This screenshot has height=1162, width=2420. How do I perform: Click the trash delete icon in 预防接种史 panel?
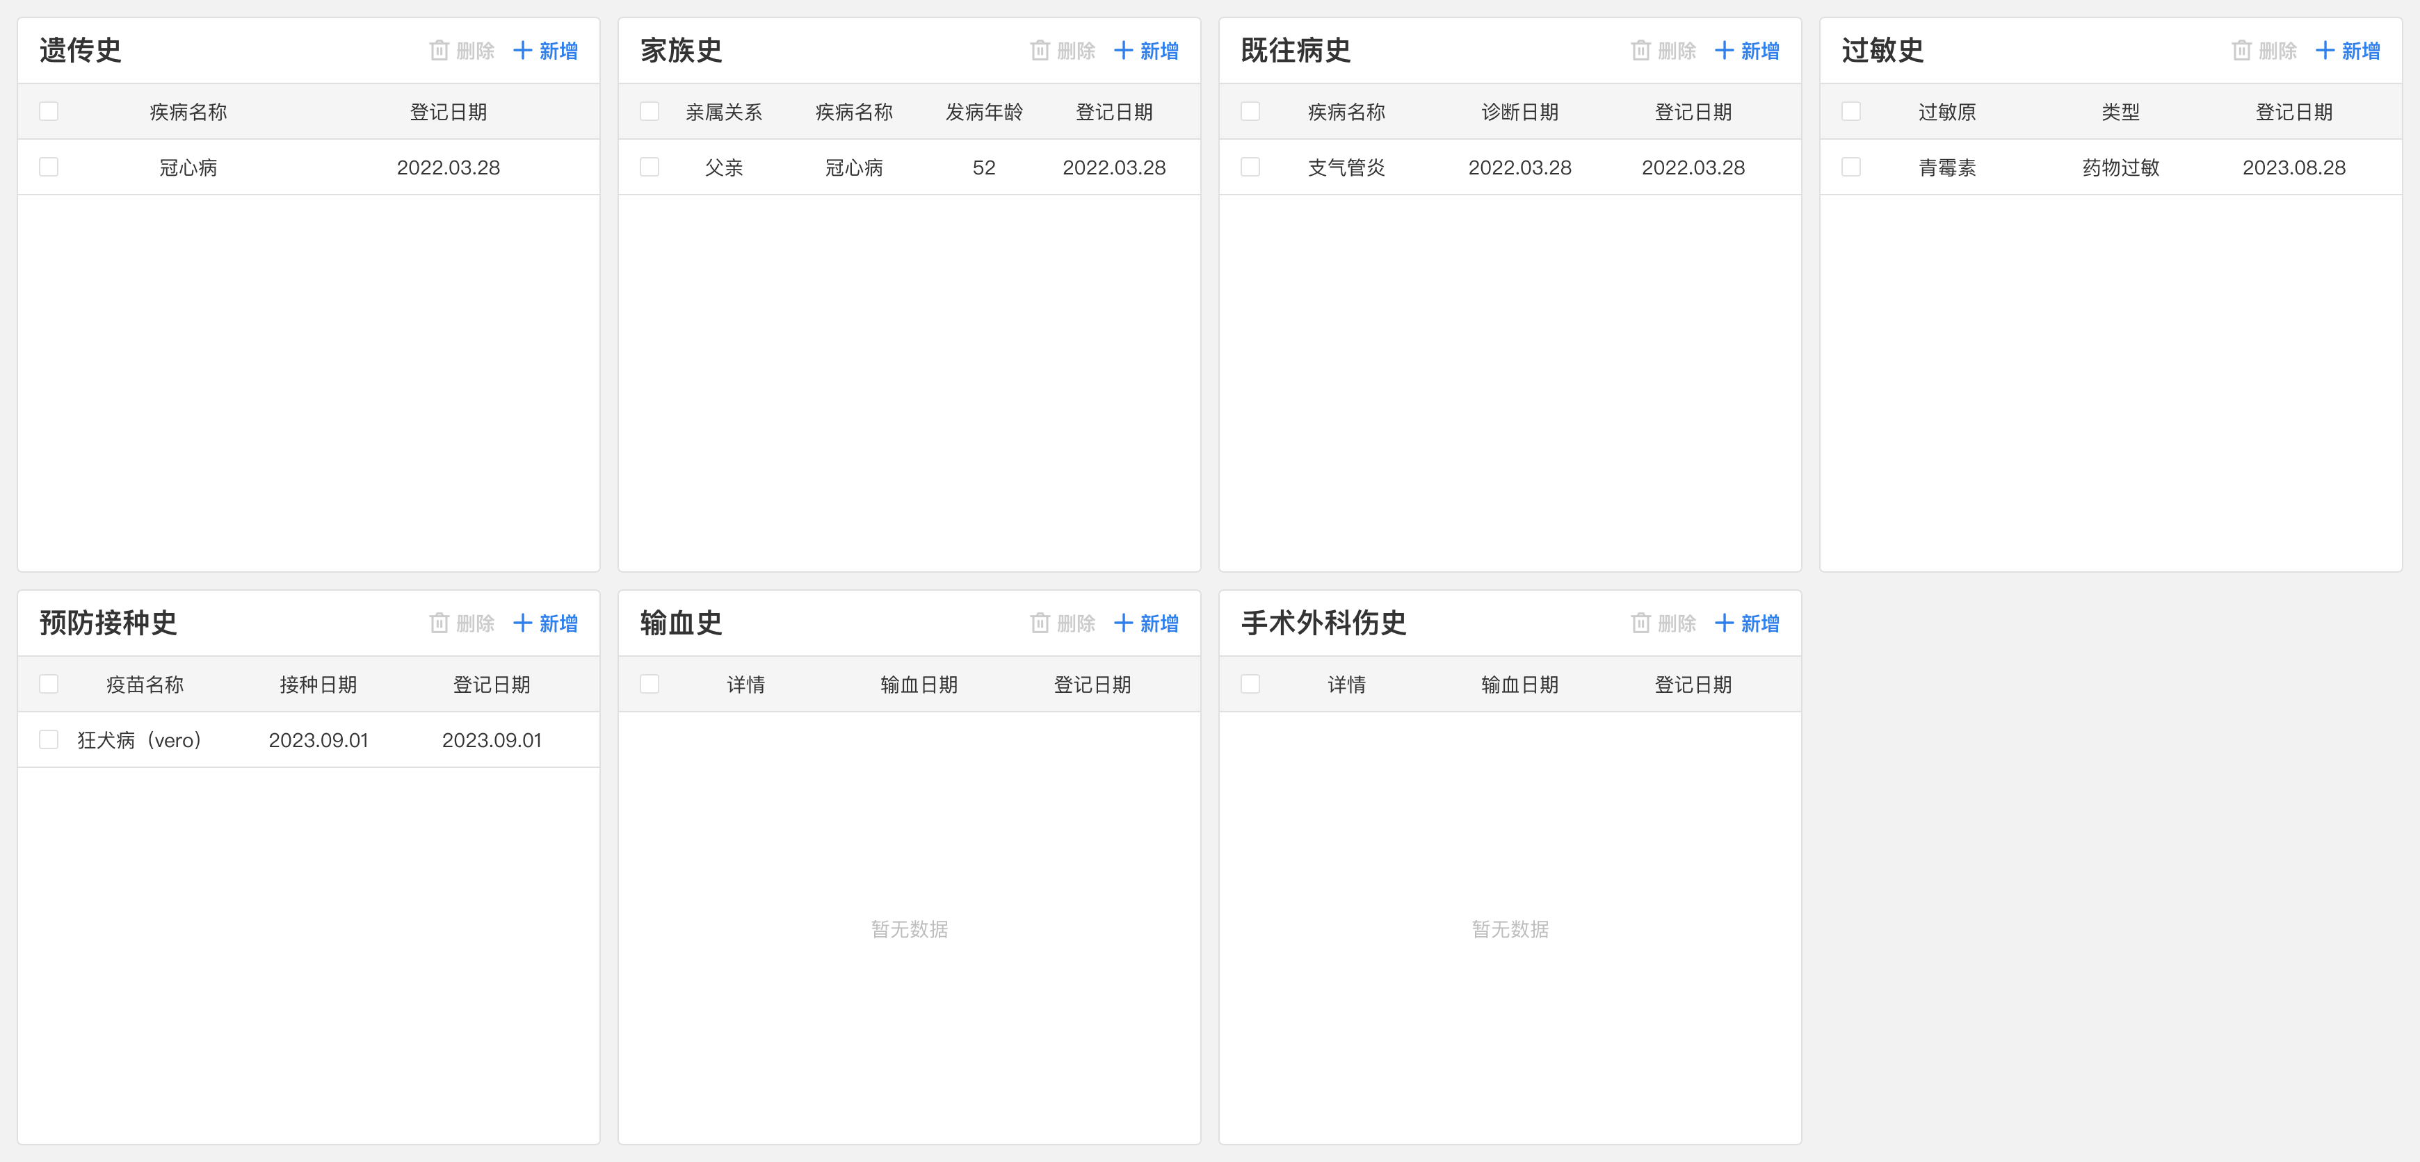(x=439, y=622)
